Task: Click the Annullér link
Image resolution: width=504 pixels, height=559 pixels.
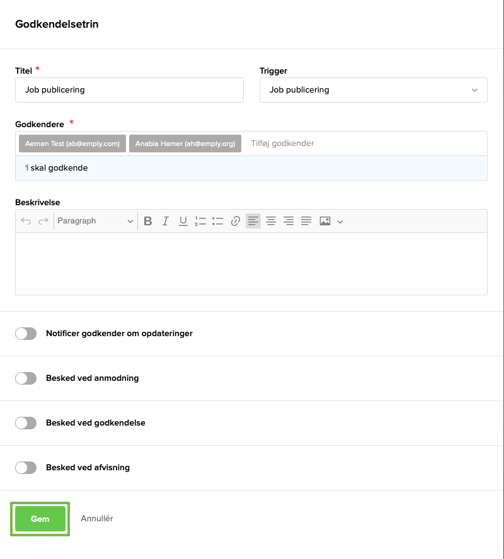Action: click(97, 519)
